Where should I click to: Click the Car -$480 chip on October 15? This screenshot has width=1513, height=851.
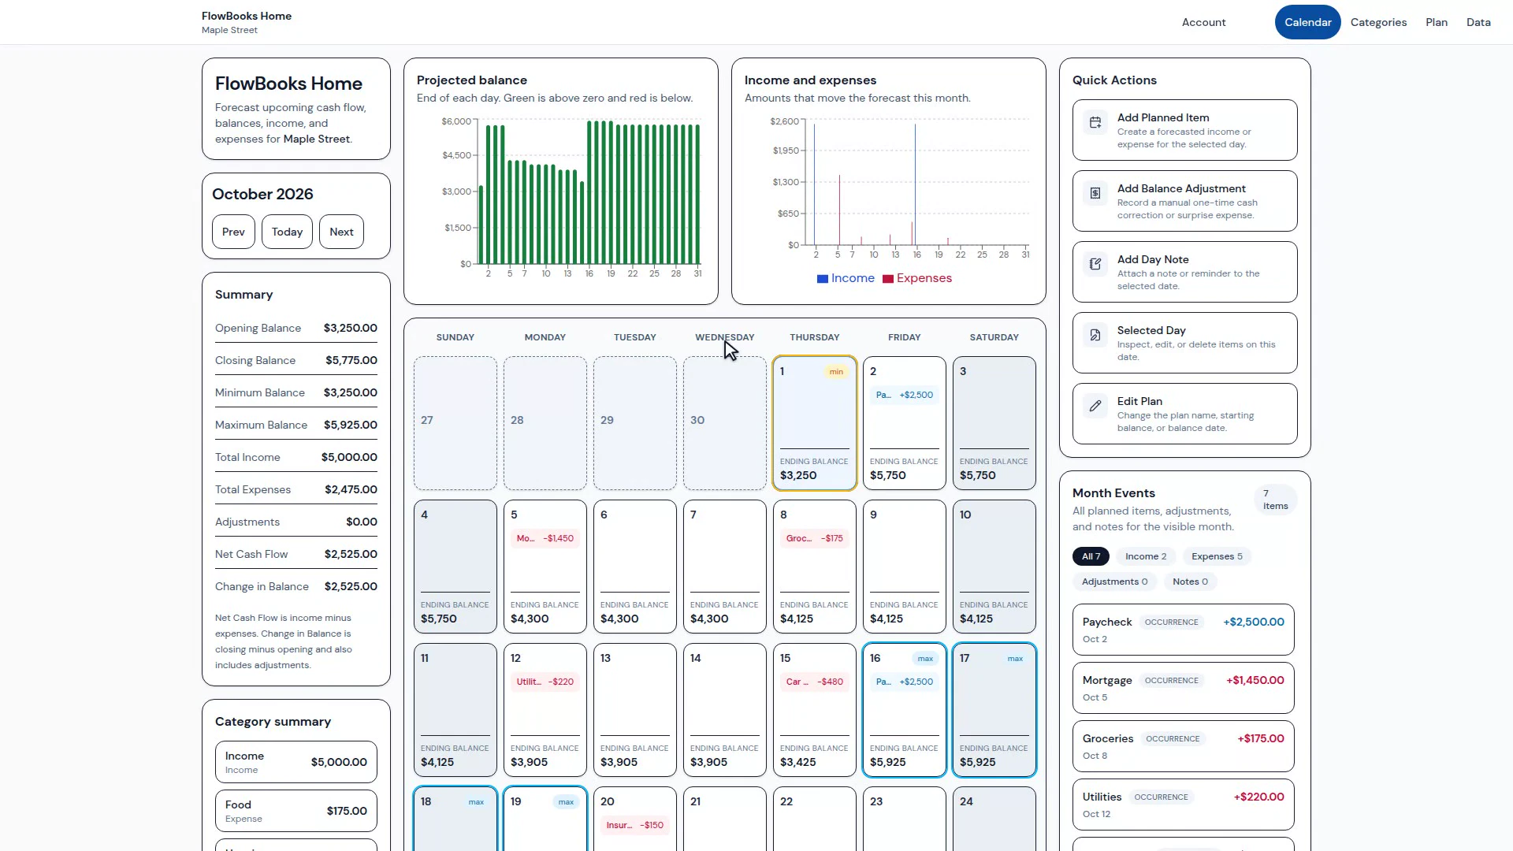coord(815,682)
